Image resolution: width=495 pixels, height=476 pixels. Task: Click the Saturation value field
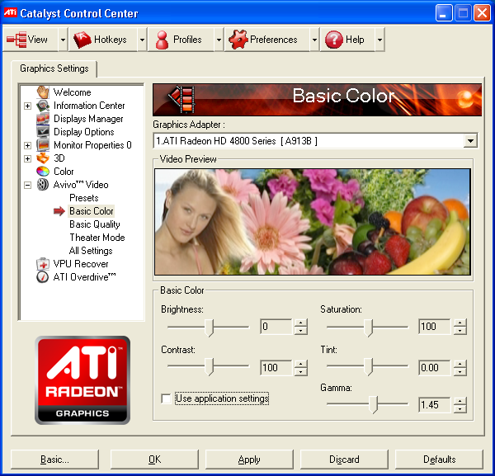click(x=435, y=327)
